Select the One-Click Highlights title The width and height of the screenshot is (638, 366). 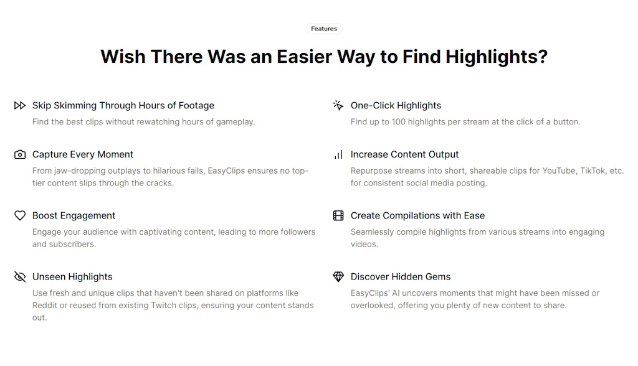click(x=396, y=106)
